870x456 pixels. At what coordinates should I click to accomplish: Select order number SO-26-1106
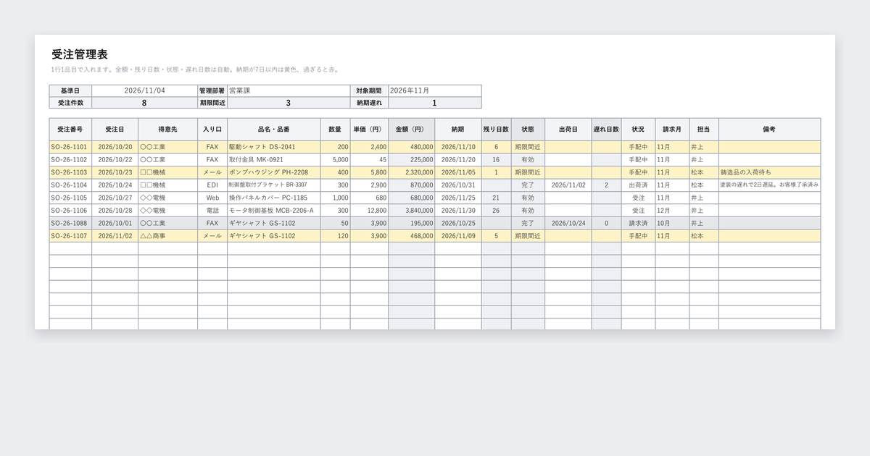coord(70,211)
